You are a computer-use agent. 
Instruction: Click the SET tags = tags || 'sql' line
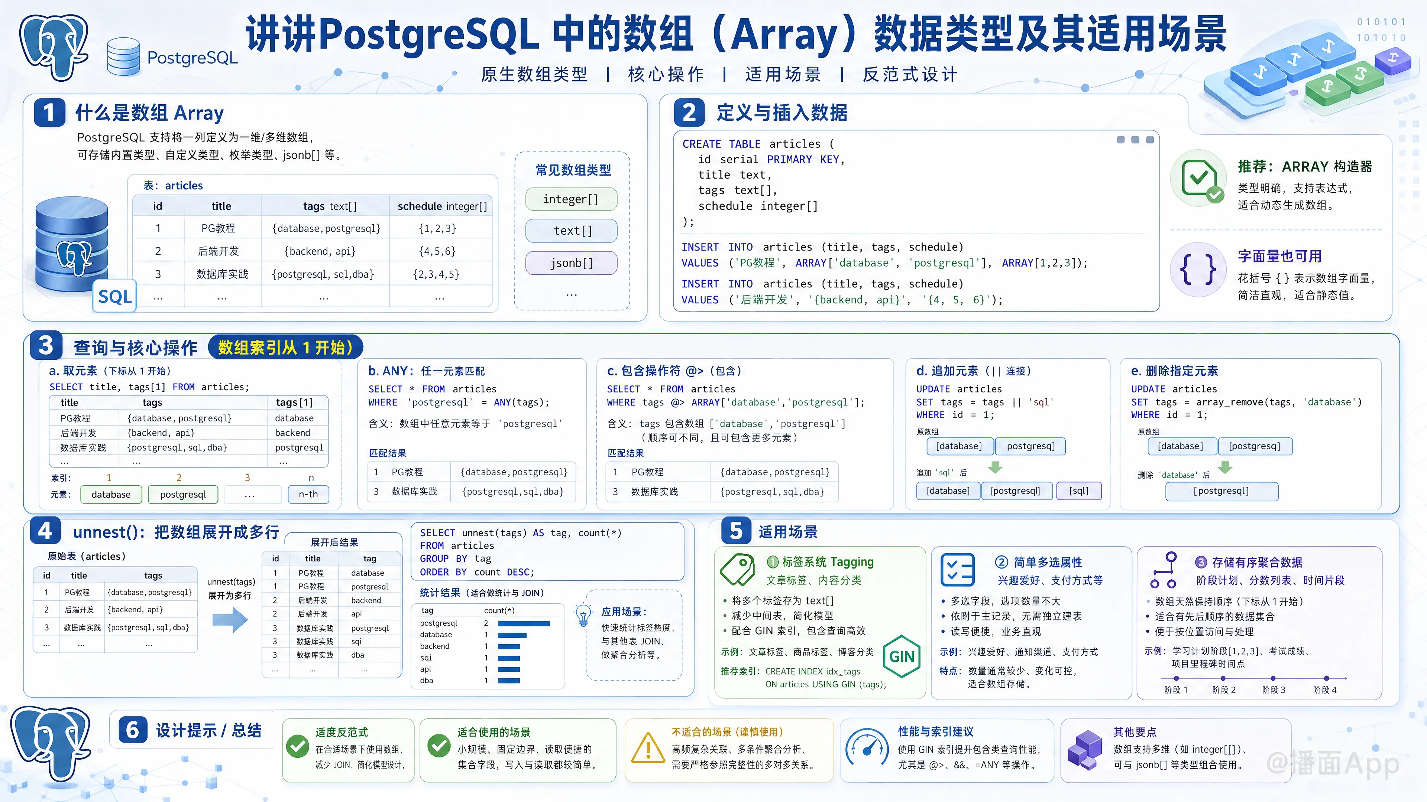[x=985, y=402]
